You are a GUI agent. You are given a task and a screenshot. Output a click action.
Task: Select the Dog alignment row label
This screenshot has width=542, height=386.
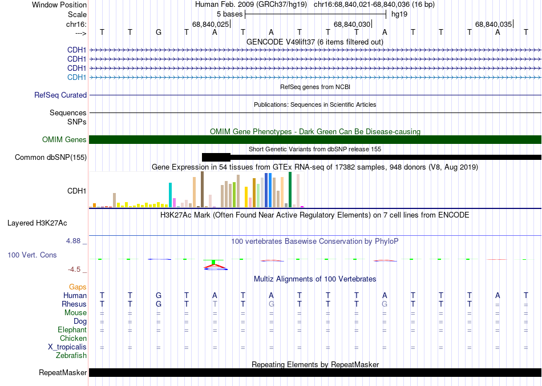[x=80, y=321]
